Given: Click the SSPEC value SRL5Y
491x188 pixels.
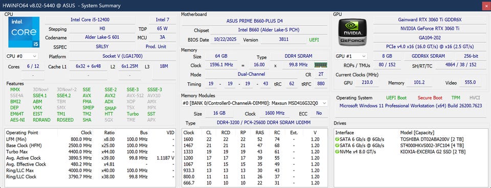Looking at the screenshot, I should (x=102, y=46).
